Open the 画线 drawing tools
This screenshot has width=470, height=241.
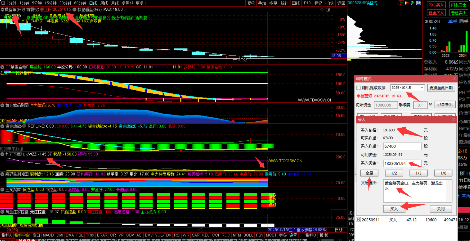[296, 3]
